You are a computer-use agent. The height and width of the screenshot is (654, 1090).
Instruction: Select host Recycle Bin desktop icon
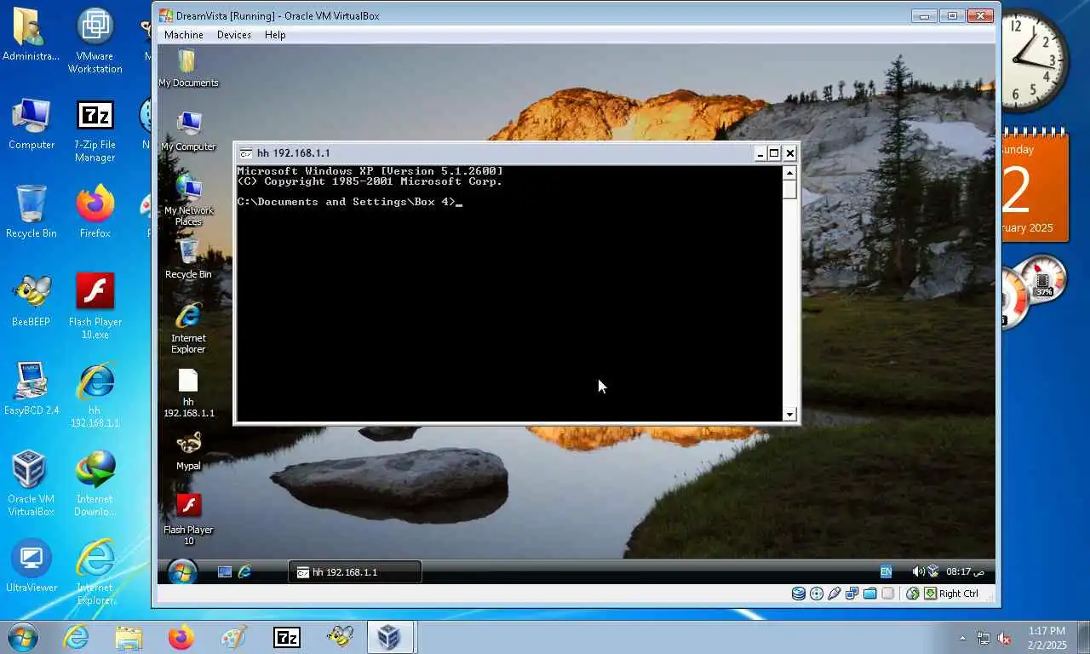pyautogui.click(x=32, y=213)
